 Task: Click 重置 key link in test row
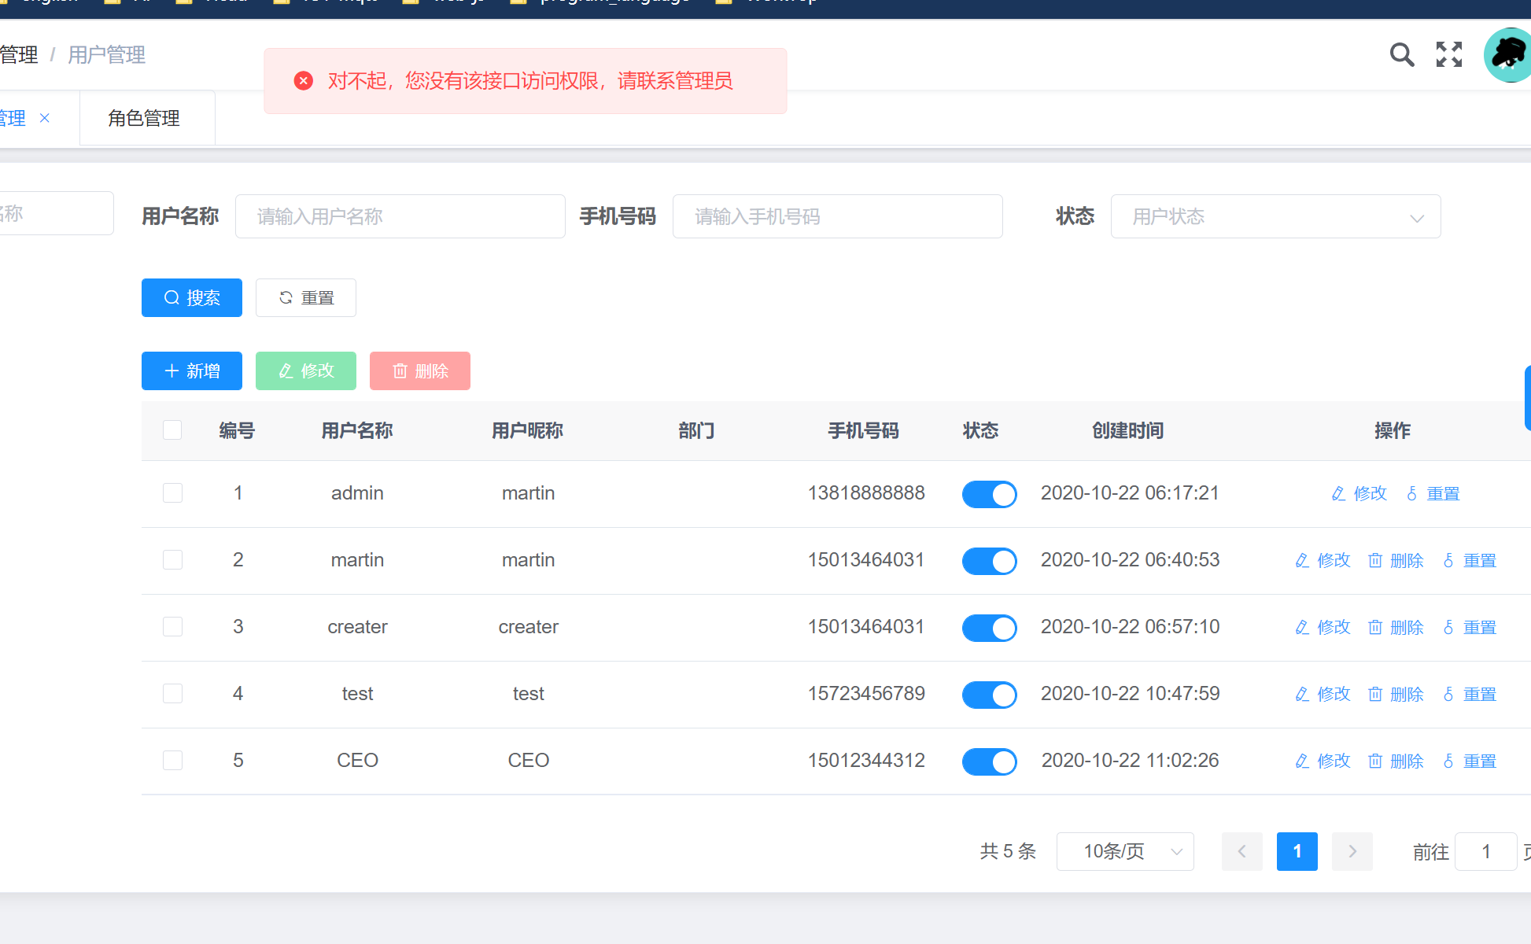tap(1469, 694)
